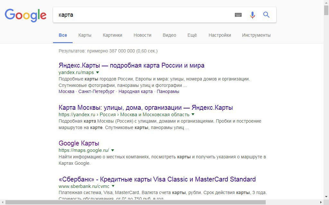Switch to the Карты tab

pos(85,35)
